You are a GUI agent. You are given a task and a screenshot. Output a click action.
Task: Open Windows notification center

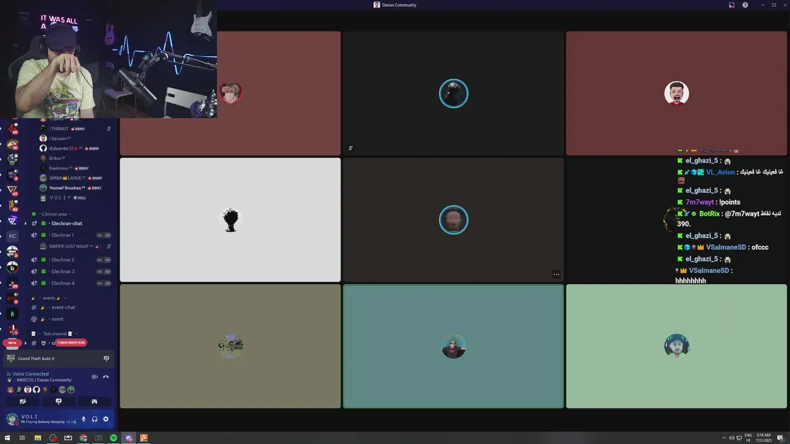[780, 438]
